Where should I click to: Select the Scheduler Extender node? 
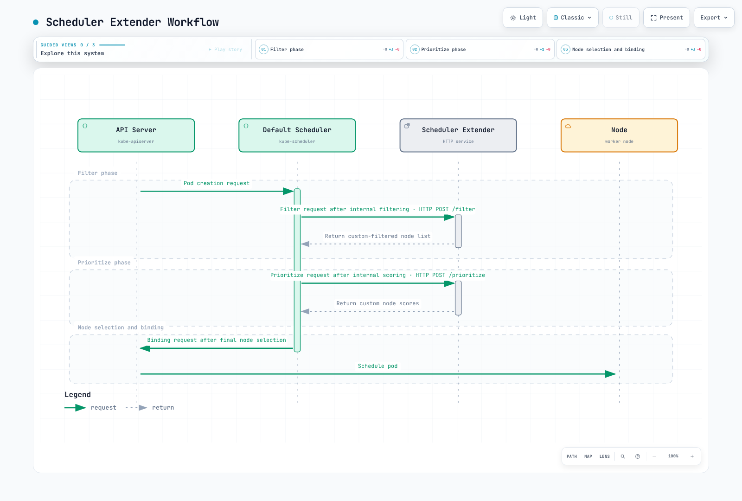click(458, 135)
